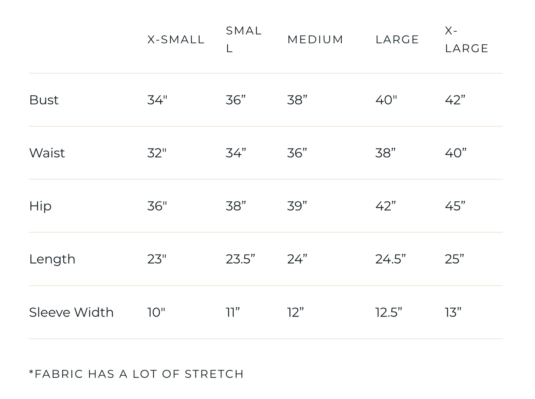Click the LARGE column header
The height and width of the screenshot is (399, 535).
pyautogui.click(x=397, y=40)
